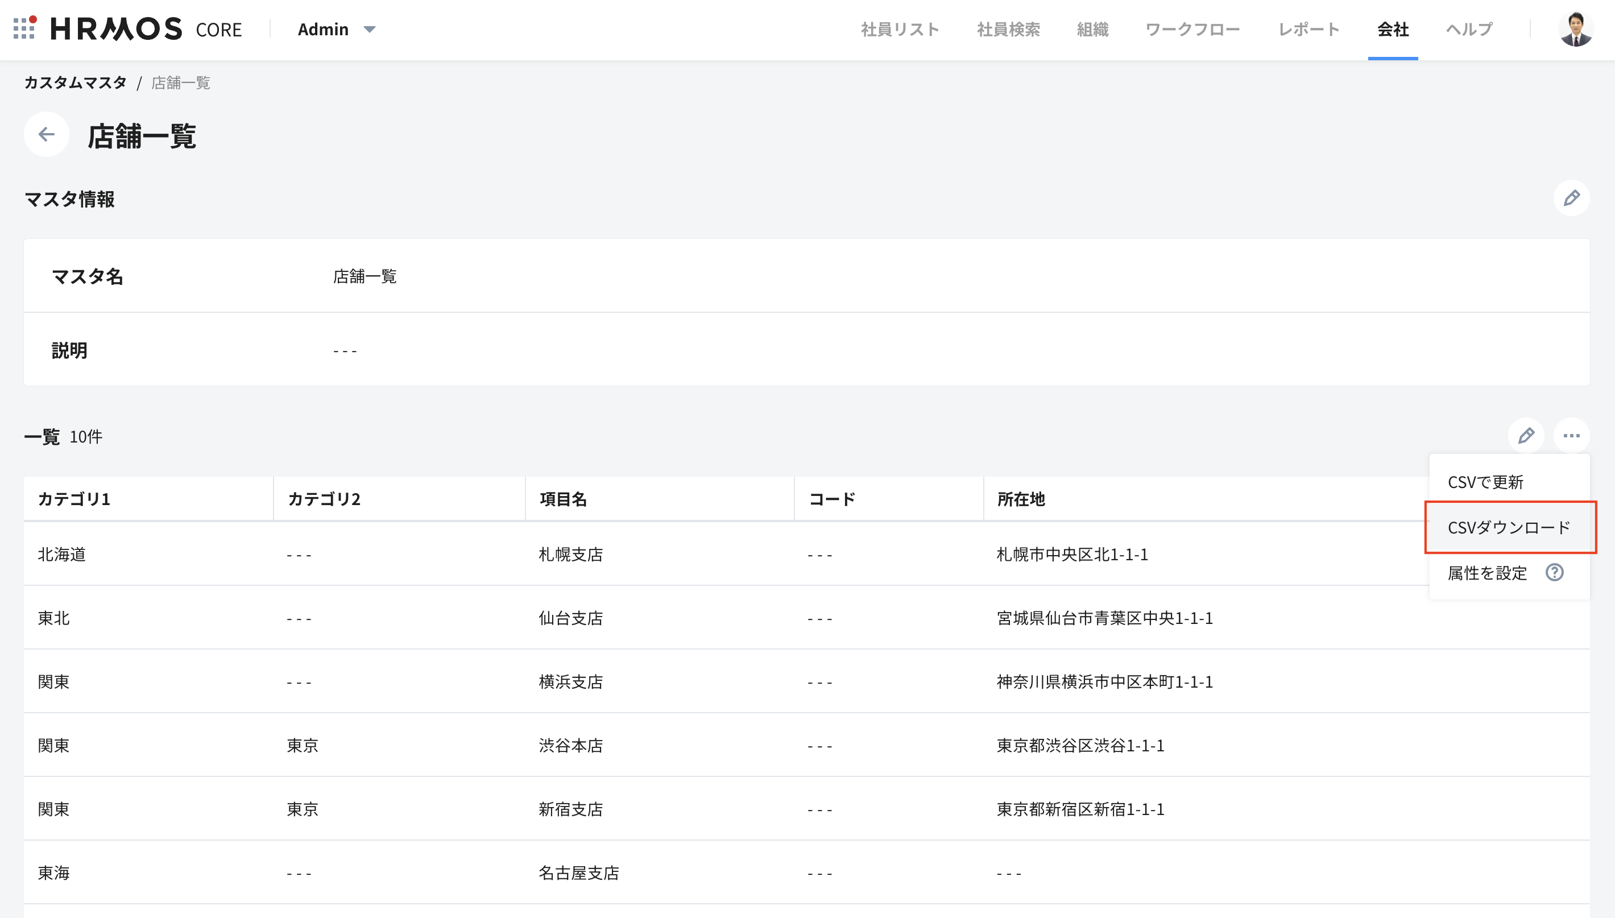Open the app grid launcher icon

[24, 28]
